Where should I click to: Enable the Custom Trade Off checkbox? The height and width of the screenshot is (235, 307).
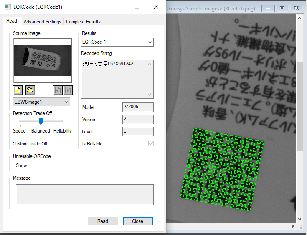click(57, 144)
